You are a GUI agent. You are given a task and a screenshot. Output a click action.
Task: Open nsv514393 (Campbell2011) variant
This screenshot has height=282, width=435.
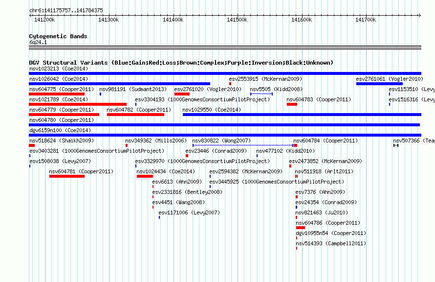point(331,243)
